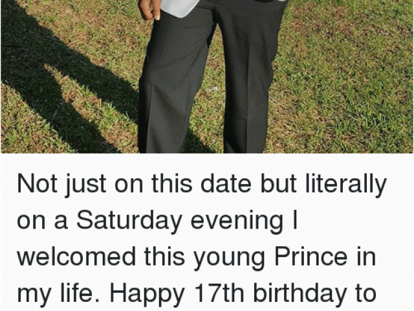414x311 pixels.
Task: Click the word "Saturday" in the caption
Action: pos(129,220)
